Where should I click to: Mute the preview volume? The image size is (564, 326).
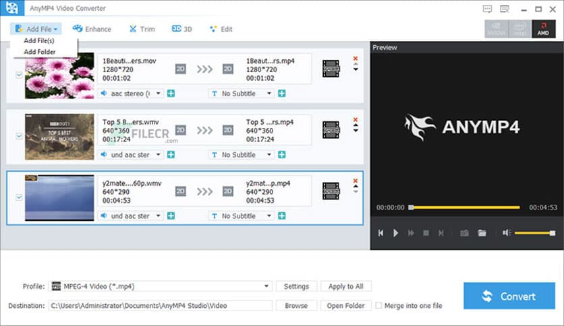(x=507, y=233)
